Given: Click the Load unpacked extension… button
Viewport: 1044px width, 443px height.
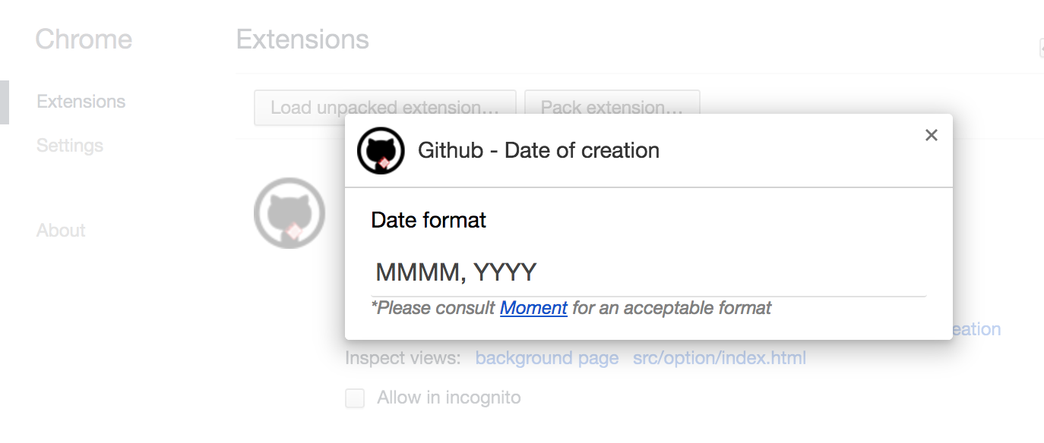Looking at the screenshot, I should (385, 108).
